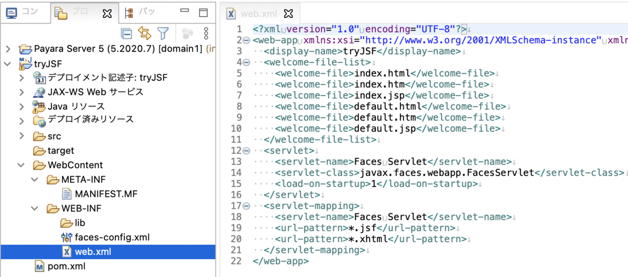Click the index.jsp welcome-file line
The width and height of the screenshot is (628, 277).
(x=382, y=95)
